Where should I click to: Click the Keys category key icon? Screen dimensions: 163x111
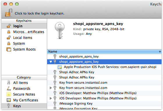tap(9, 106)
